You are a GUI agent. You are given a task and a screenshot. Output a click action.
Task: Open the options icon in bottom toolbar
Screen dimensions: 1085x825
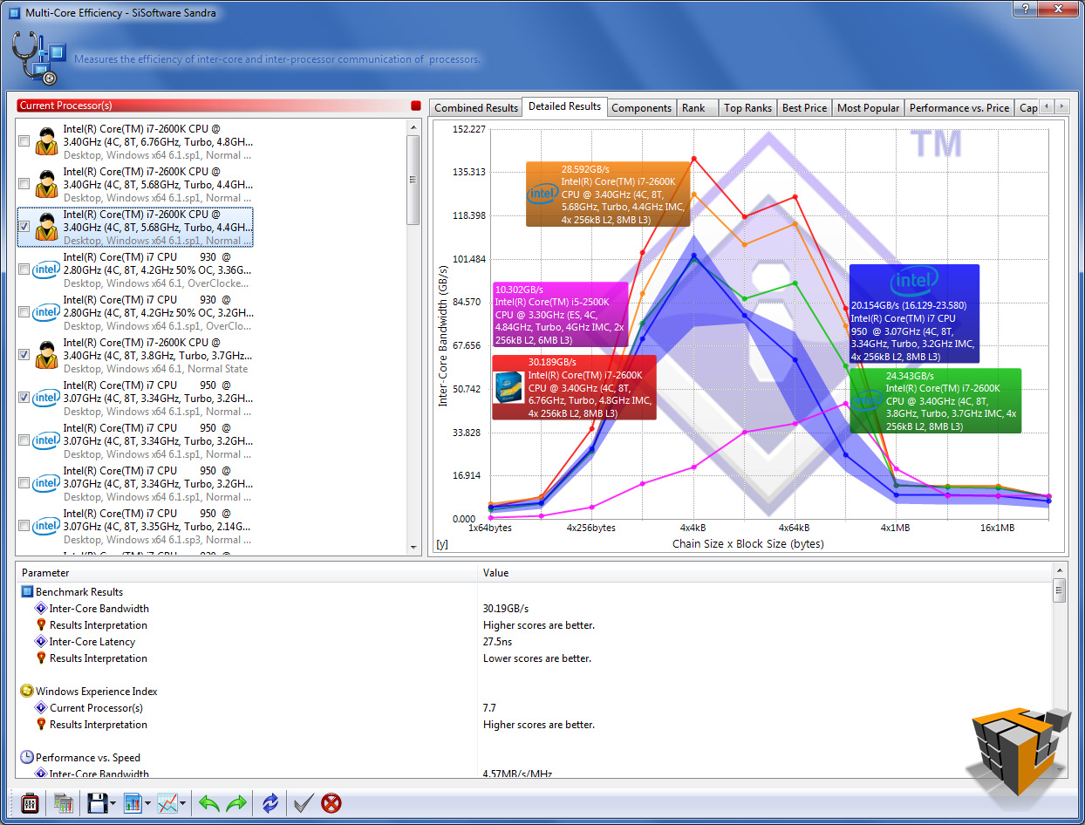pos(28,803)
